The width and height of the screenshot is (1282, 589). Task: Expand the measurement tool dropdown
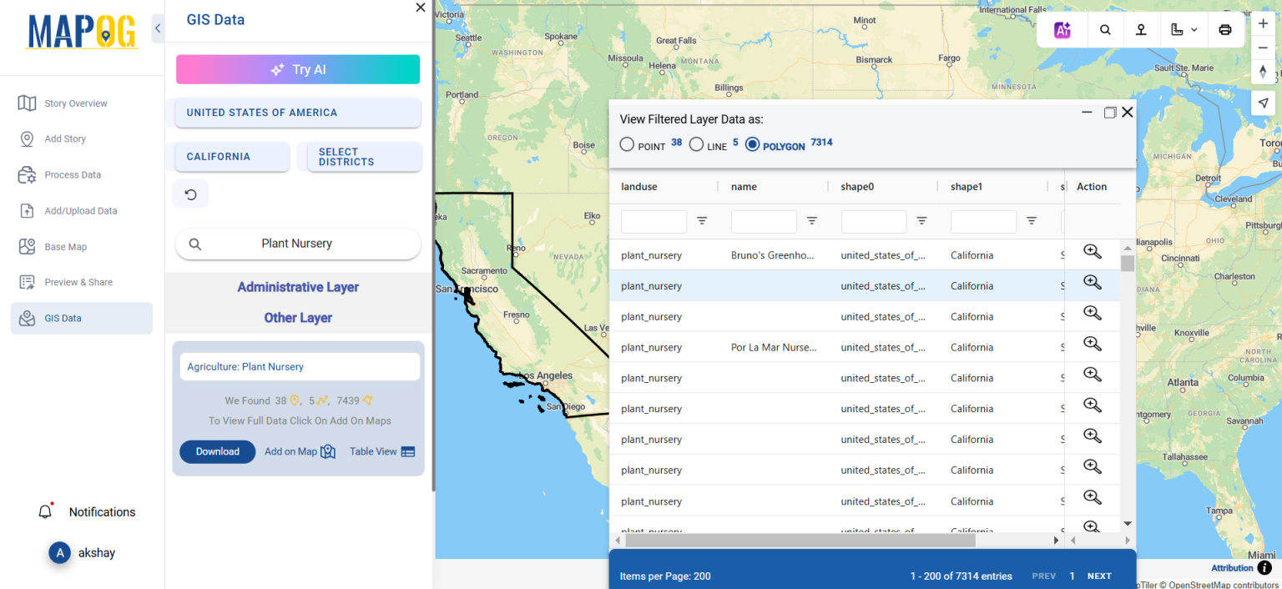click(1184, 29)
